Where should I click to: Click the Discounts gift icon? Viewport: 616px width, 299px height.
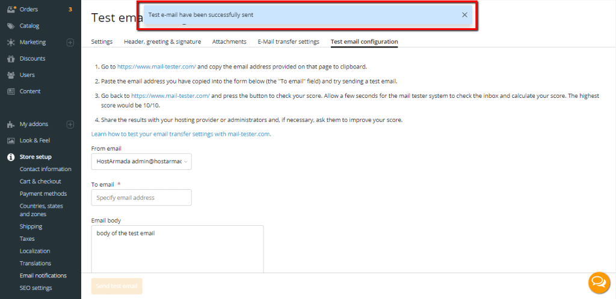(11, 59)
